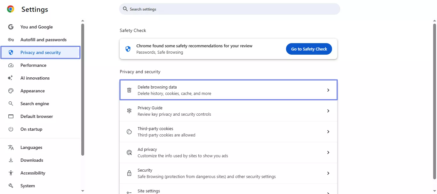Click inside the Search settings field
The width and height of the screenshot is (437, 194).
229,9
